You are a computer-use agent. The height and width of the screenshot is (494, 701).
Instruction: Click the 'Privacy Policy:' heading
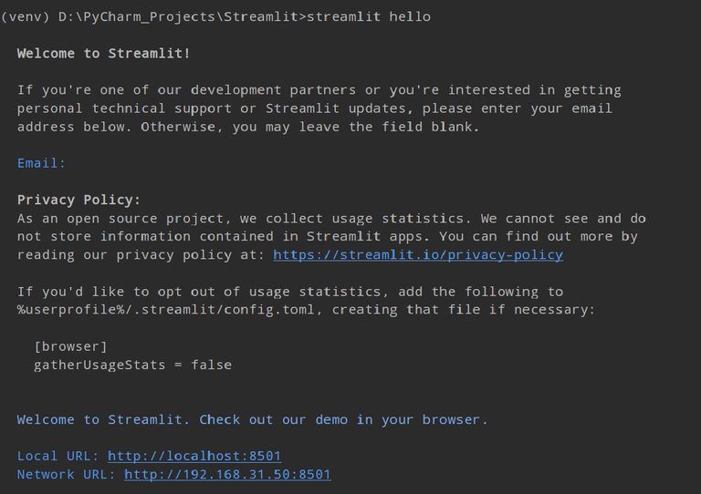coord(79,200)
